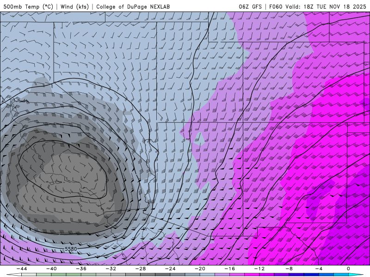Viewport: 370px width, 277px height.
Task: Pick the bright magenta swatch left of -12 tick
Action: 252,275
